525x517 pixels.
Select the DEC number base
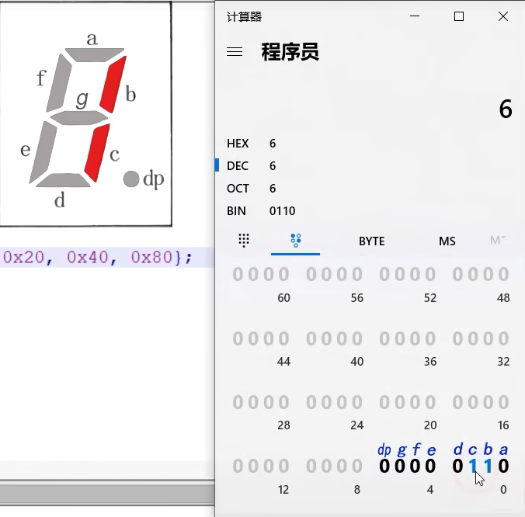click(x=237, y=166)
